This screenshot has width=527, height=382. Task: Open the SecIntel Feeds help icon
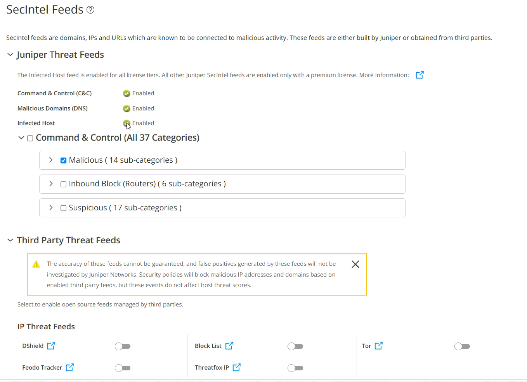[90, 10]
